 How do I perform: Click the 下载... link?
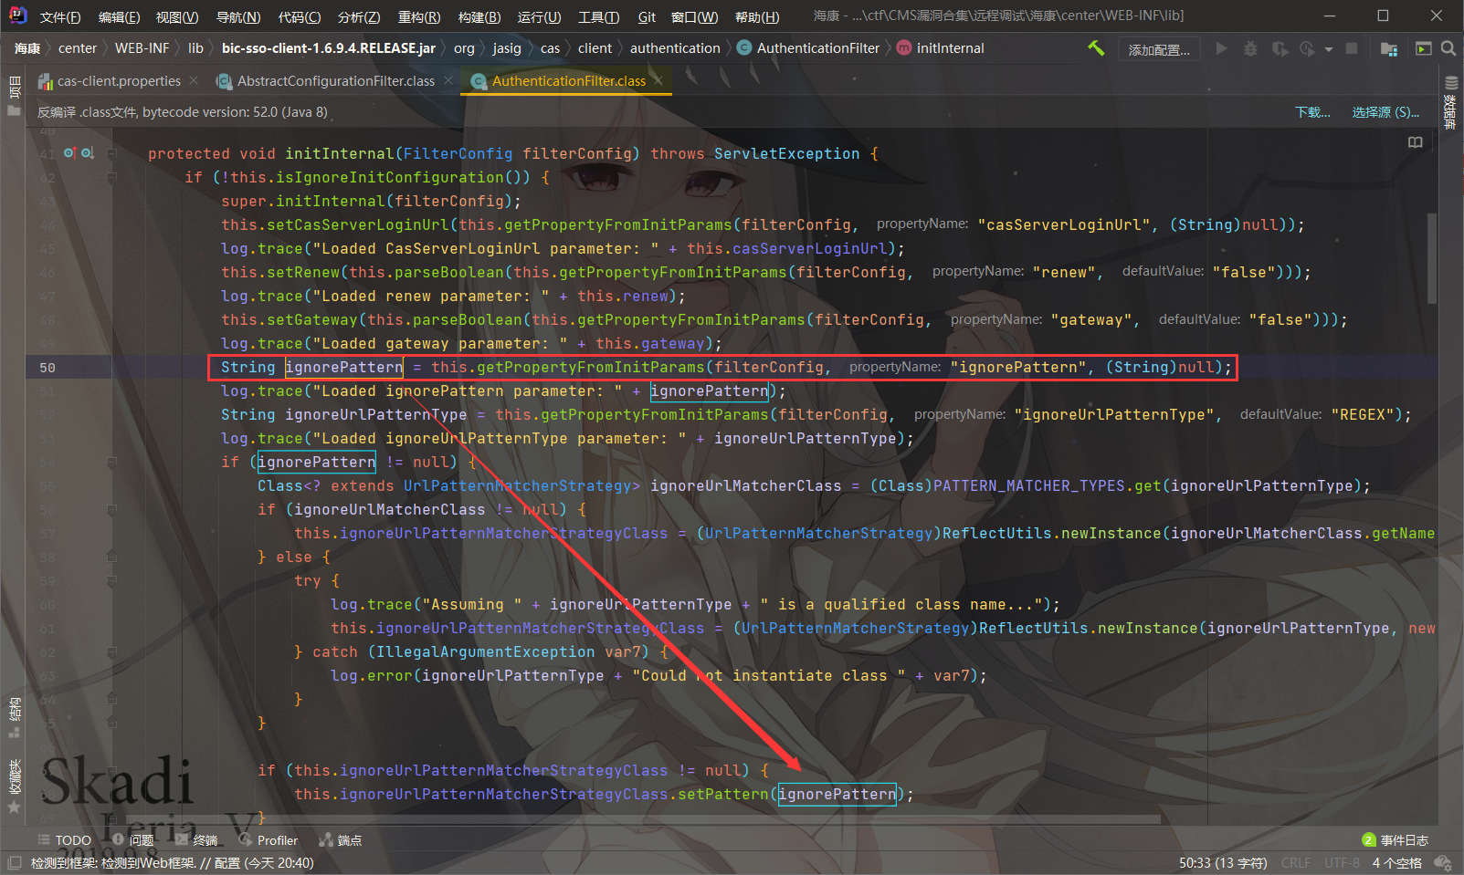1312,112
